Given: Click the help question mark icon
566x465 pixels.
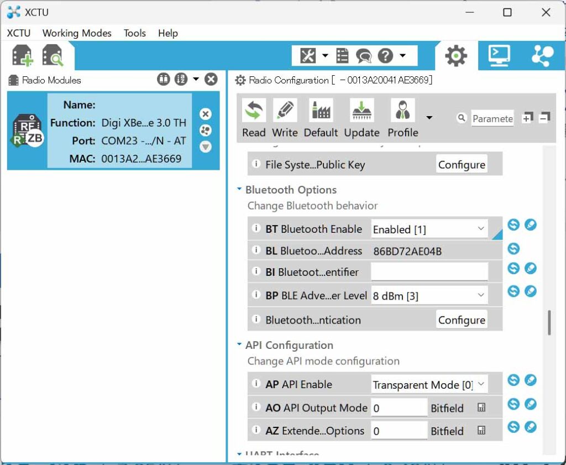Looking at the screenshot, I should click(385, 56).
